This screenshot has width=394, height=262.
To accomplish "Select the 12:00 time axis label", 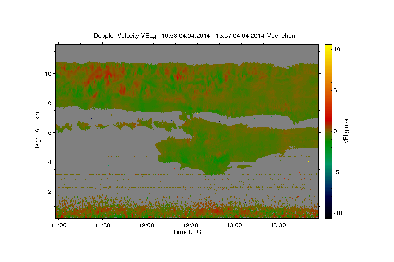I will [146, 226].
